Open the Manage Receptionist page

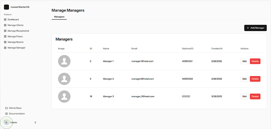18,31
